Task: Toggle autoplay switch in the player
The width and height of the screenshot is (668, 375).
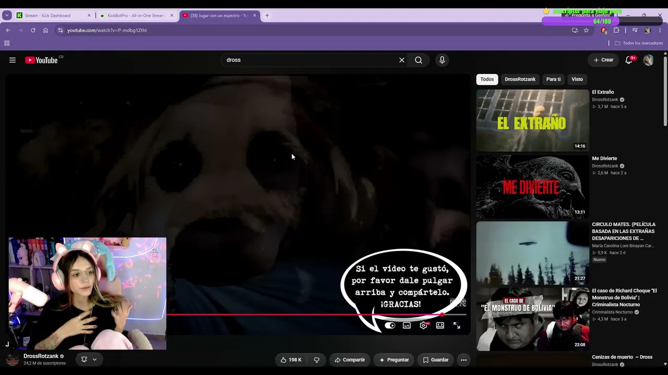Action: 390,326
